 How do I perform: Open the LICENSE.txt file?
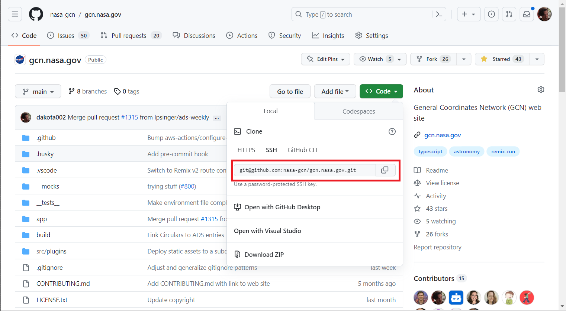pos(52,300)
